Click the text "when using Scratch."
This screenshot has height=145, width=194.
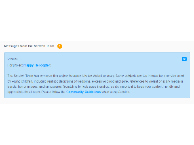coord(116,92)
